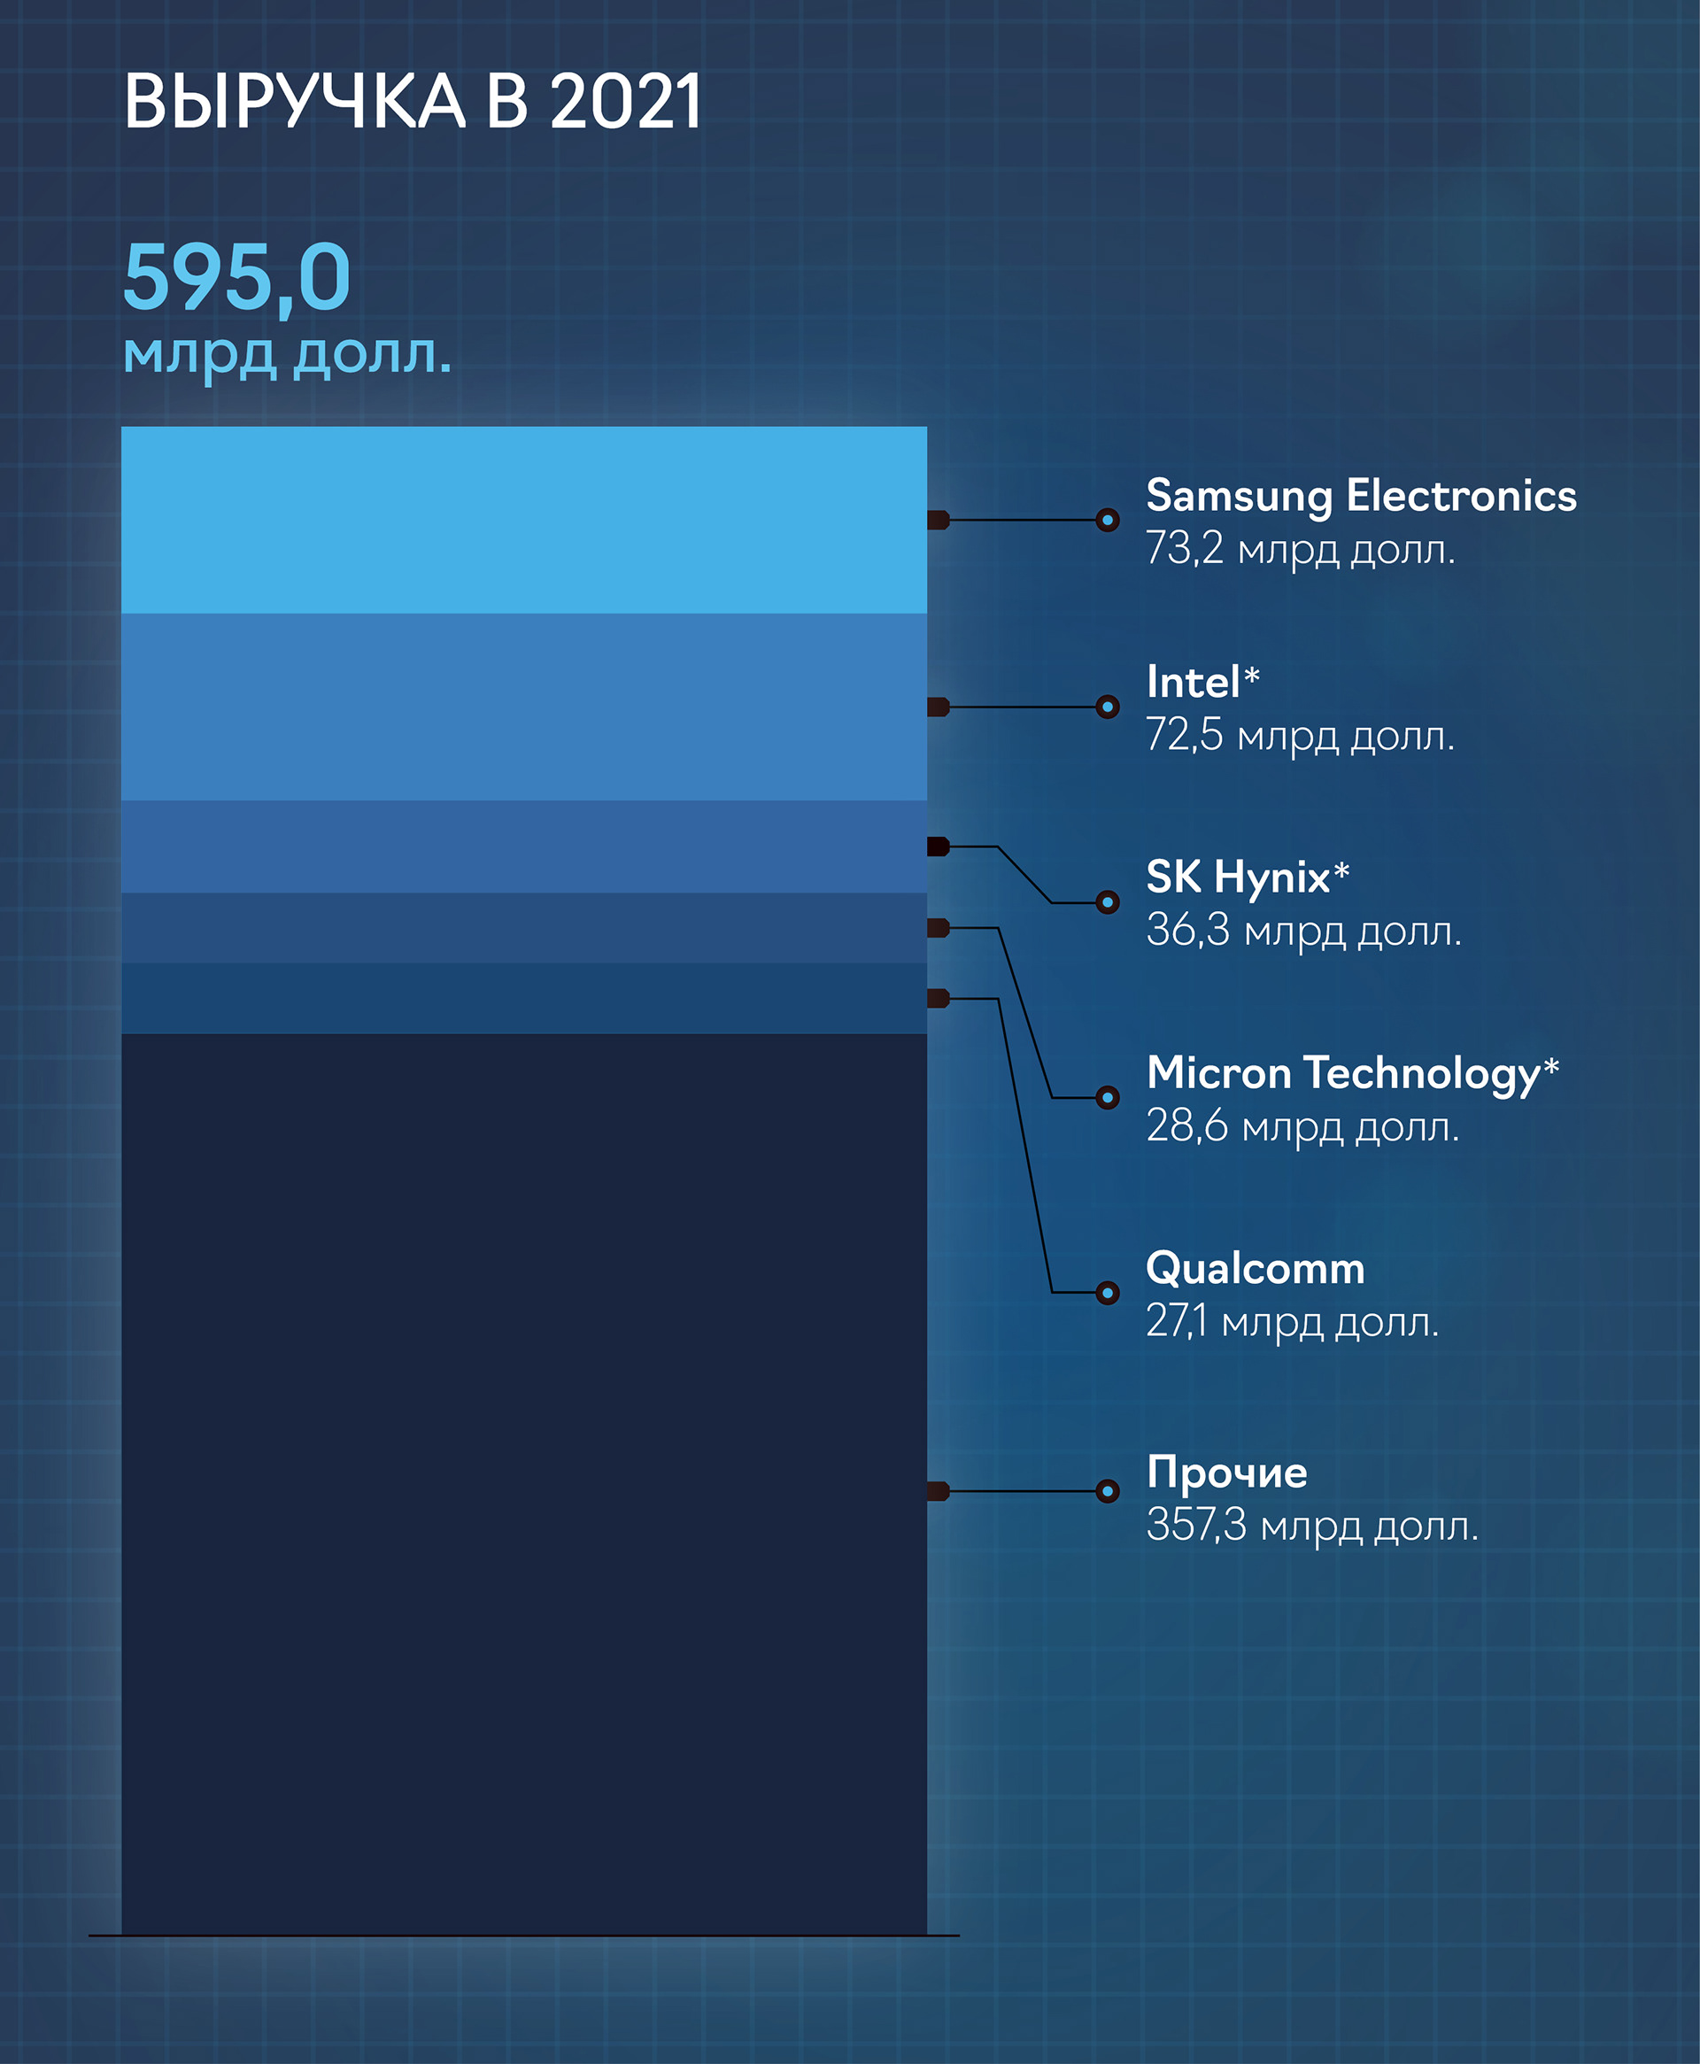Click the Samsung light-blue bar segment
Screen dimensions: 1700x2064
coord(524,520)
